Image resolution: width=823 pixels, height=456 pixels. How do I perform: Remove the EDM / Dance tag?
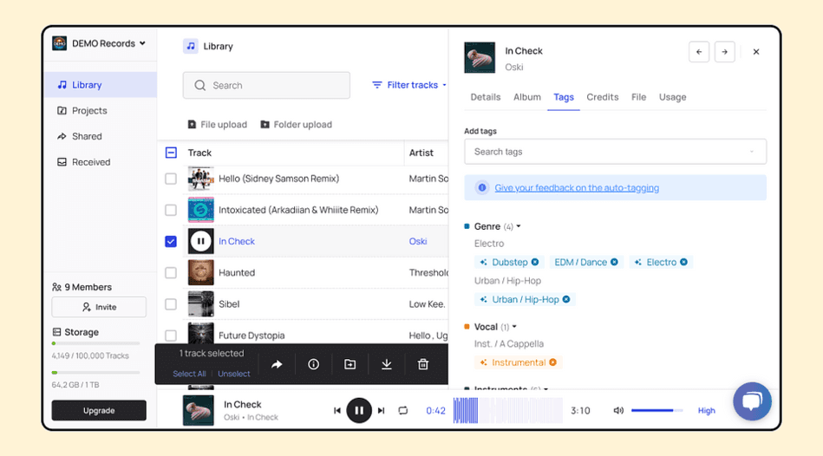click(x=614, y=263)
